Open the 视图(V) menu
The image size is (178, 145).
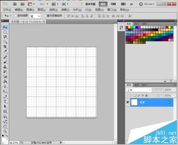(x=99, y=10)
